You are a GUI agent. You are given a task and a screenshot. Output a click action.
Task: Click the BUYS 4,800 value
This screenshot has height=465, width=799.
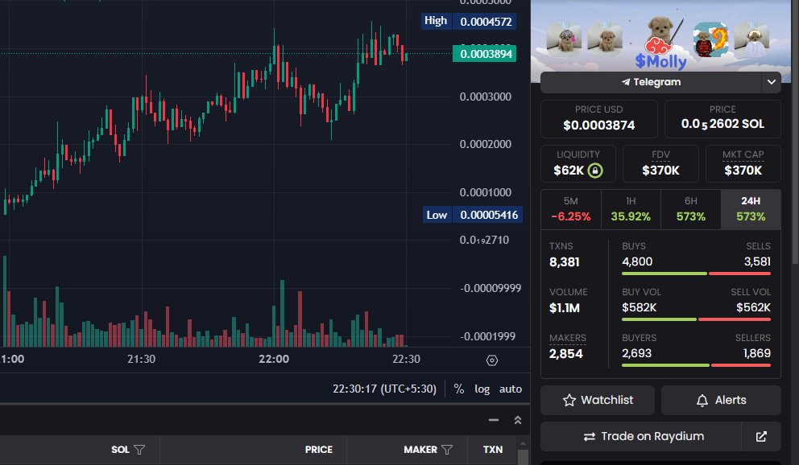pos(637,261)
